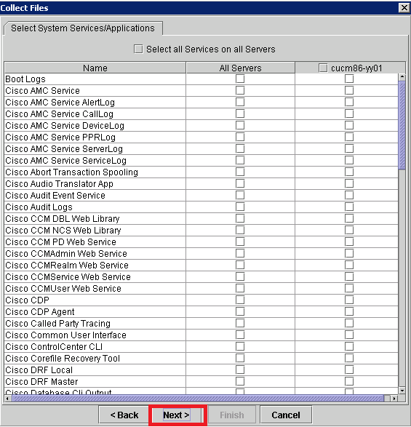Check the cucm86-yy01 column header checkbox
The height and width of the screenshot is (427, 411).
pyautogui.click(x=323, y=68)
